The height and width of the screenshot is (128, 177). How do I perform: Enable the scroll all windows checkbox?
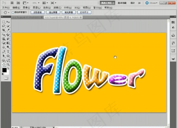click(13, 13)
